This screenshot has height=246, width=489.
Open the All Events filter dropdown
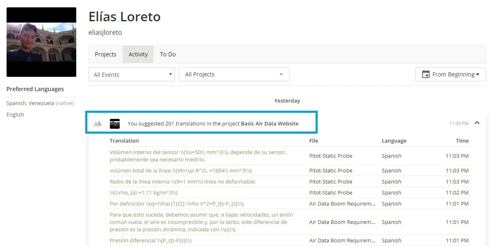tap(132, 75)
